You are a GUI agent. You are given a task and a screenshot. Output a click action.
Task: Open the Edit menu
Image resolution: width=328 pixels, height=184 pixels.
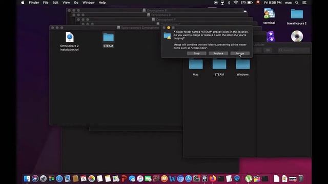coord(55,3)
